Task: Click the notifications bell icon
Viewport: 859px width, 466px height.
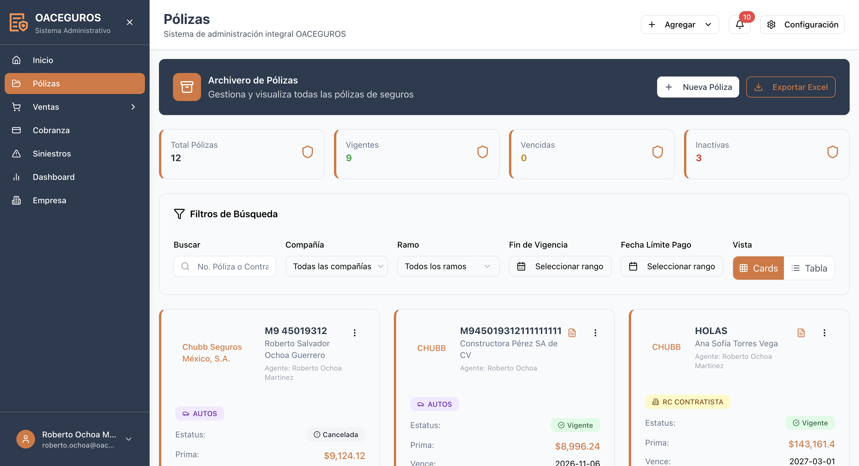Action: click(x=739, y=25)
